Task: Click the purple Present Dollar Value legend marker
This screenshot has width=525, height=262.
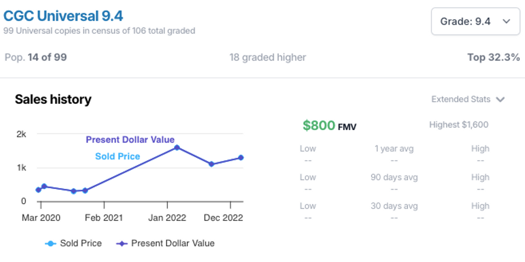Action: [121, 244]
